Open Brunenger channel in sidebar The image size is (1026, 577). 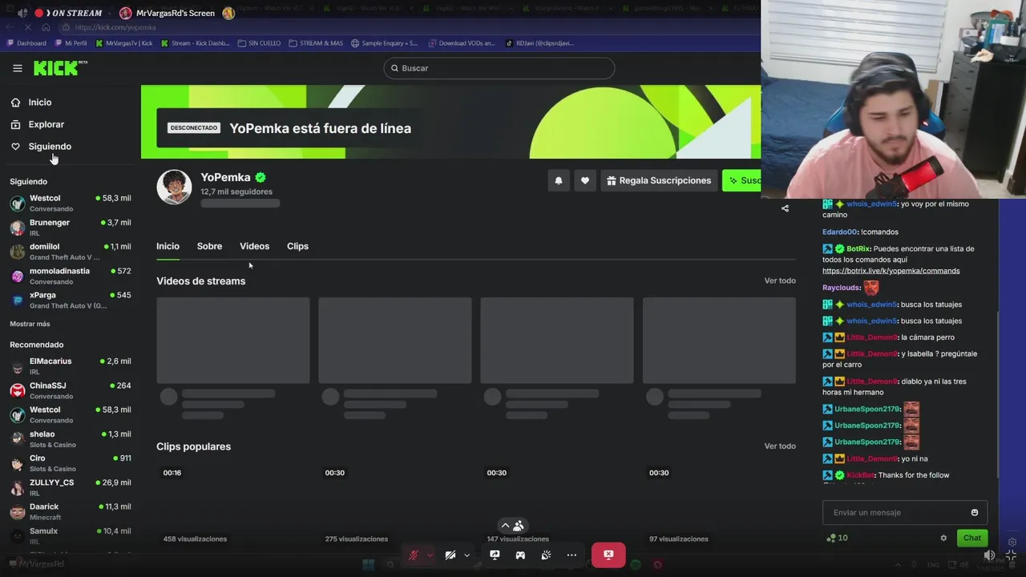[71, 227]
